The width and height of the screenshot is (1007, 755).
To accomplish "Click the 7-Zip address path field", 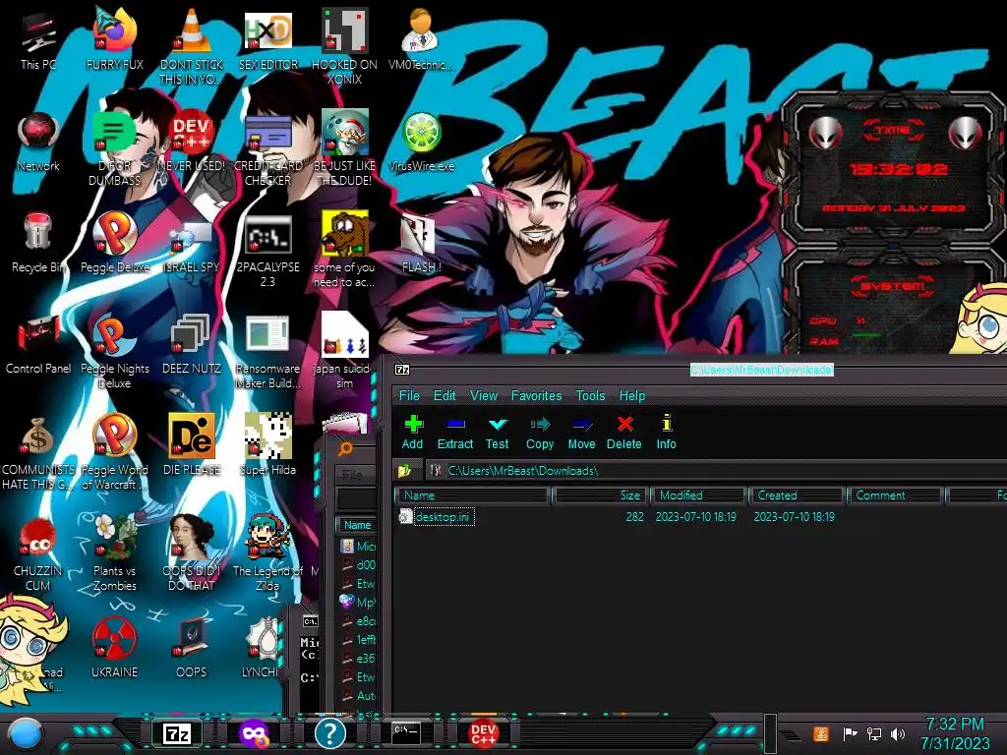I will (x=716, y=471).
